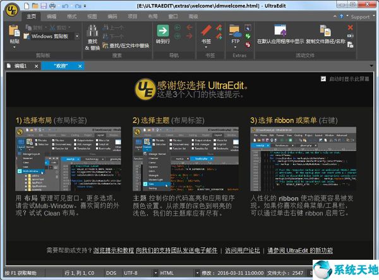Switch to the 高级 ribbon tab
The width and height of the screenshot is (379, 280).
pyautogui.click(x=193, y=16)
